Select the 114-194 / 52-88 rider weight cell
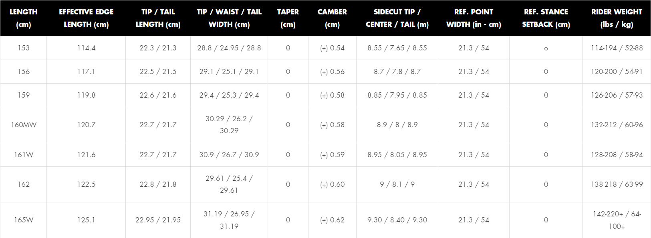 [x=617, y=48]
